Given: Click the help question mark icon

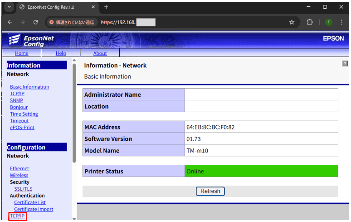Looking at the screenshot, I should (x=344, y=64).
